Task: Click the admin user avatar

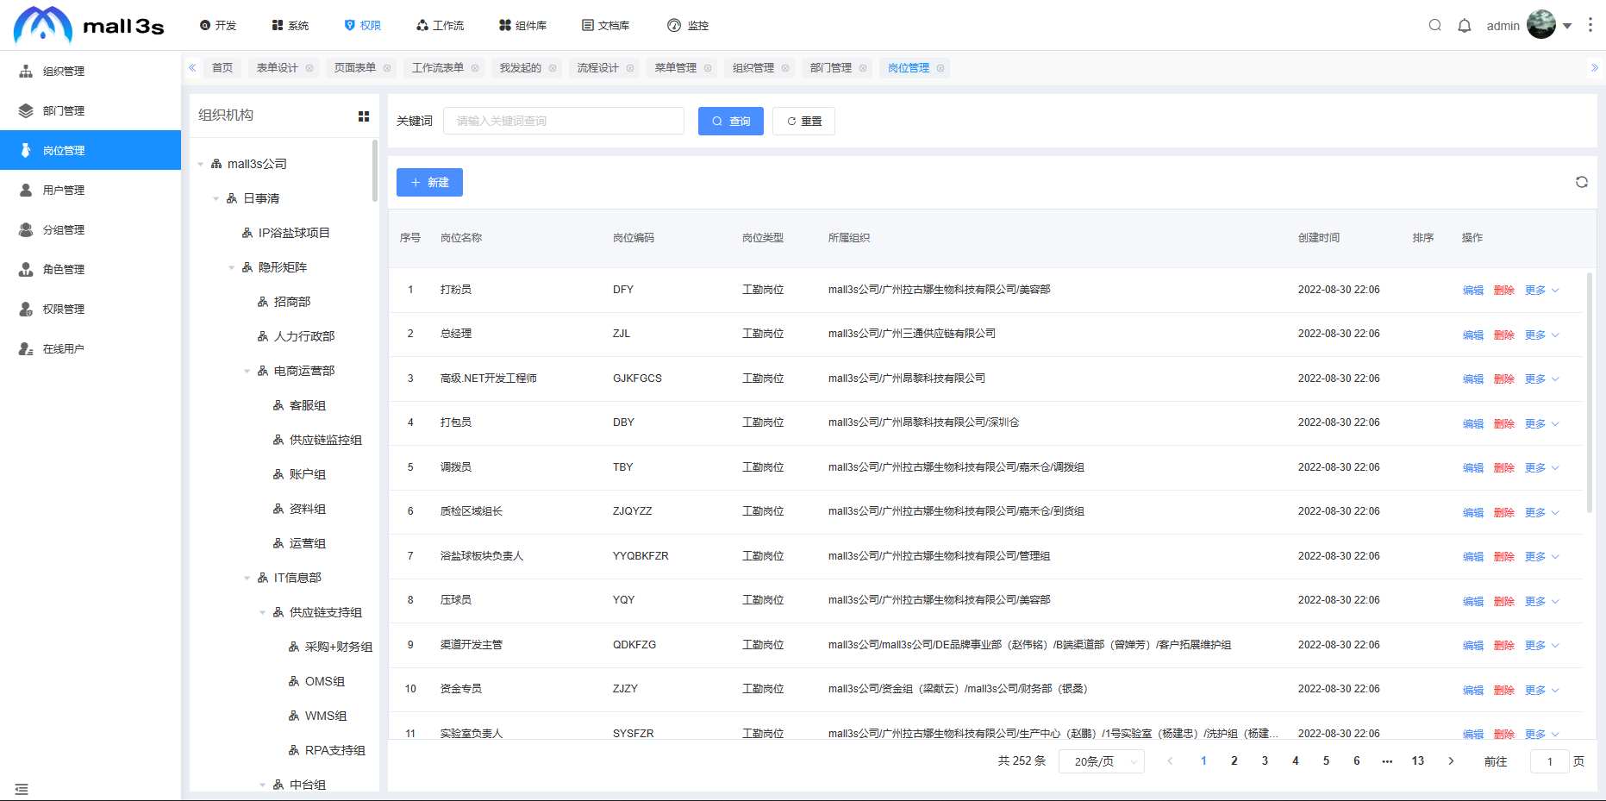Action: [x=1540, y=24]
